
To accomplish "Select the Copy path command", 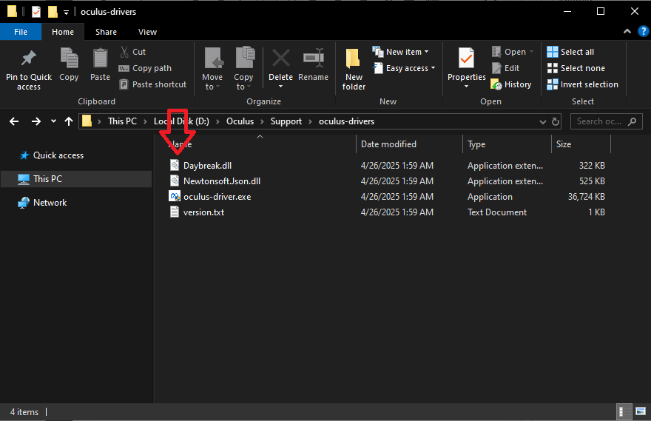I will pyautogui.click(x=145, y=68).
